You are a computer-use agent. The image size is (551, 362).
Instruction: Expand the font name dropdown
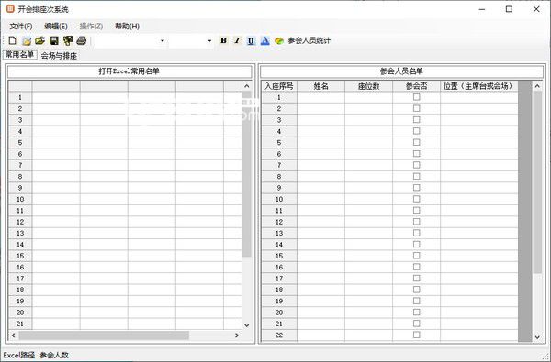(x=162, y=41)
